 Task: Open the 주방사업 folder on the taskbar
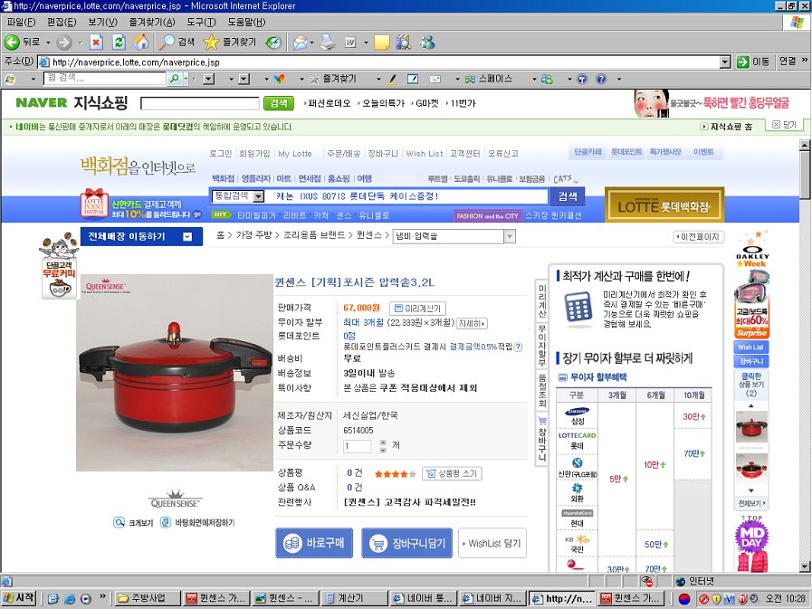pyautogui.click(x=147, y=598)
